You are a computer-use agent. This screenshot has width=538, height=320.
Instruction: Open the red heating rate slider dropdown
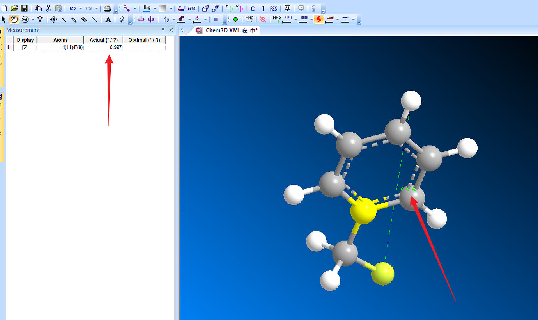tap(338, 20)
